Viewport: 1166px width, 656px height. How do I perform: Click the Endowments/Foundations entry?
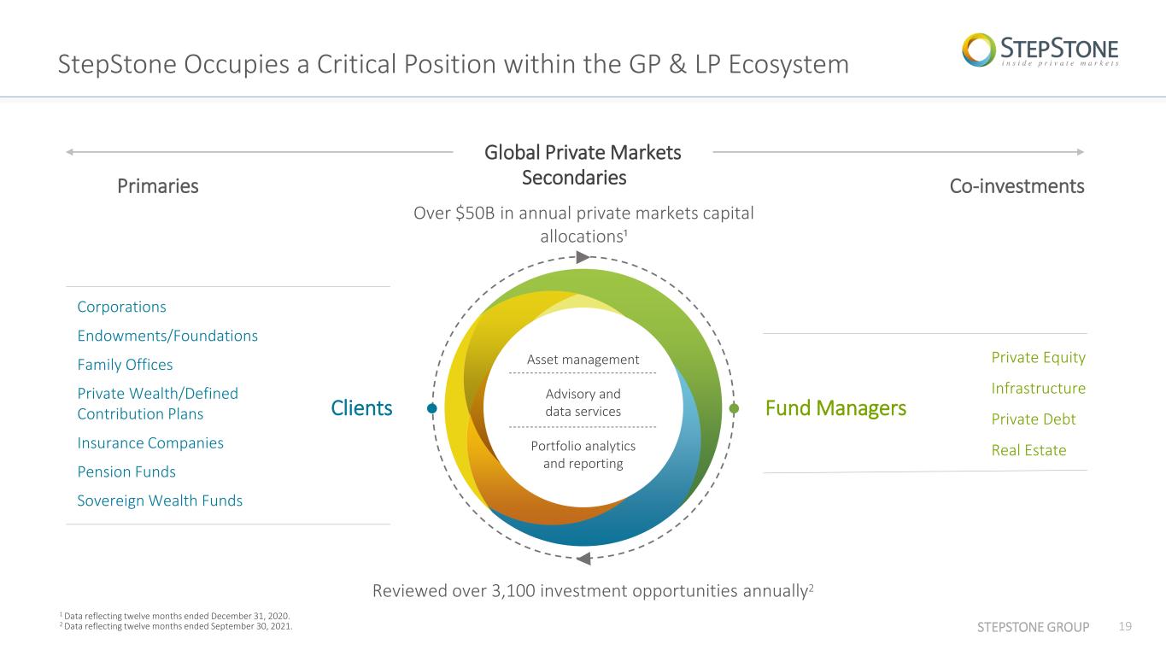(x=167, y=336)
